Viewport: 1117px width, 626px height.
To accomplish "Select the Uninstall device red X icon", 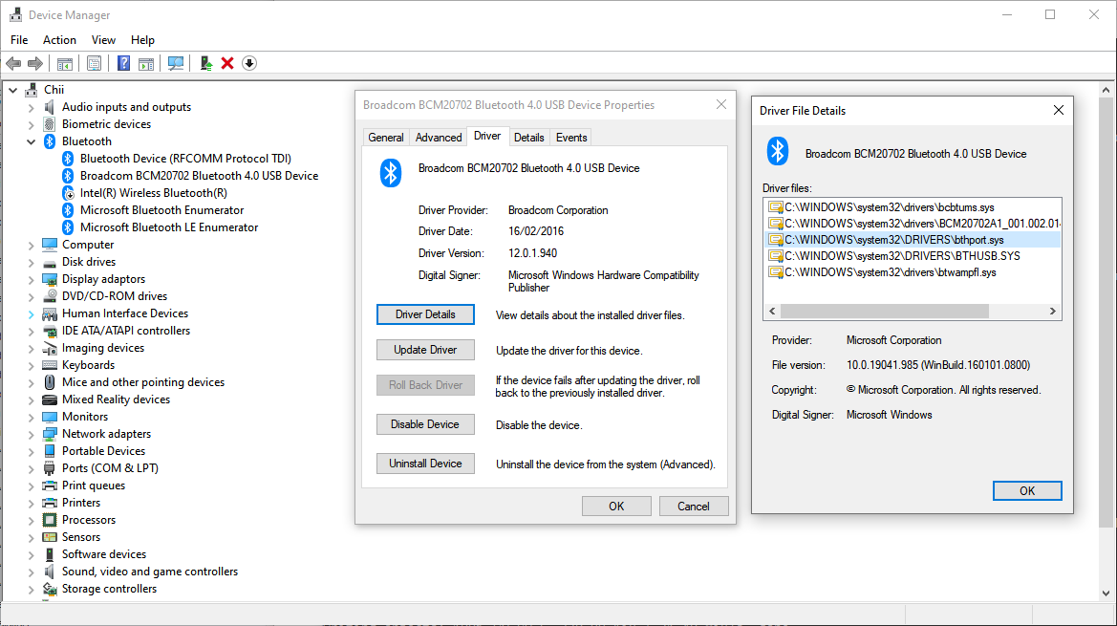I will (228, 63).
